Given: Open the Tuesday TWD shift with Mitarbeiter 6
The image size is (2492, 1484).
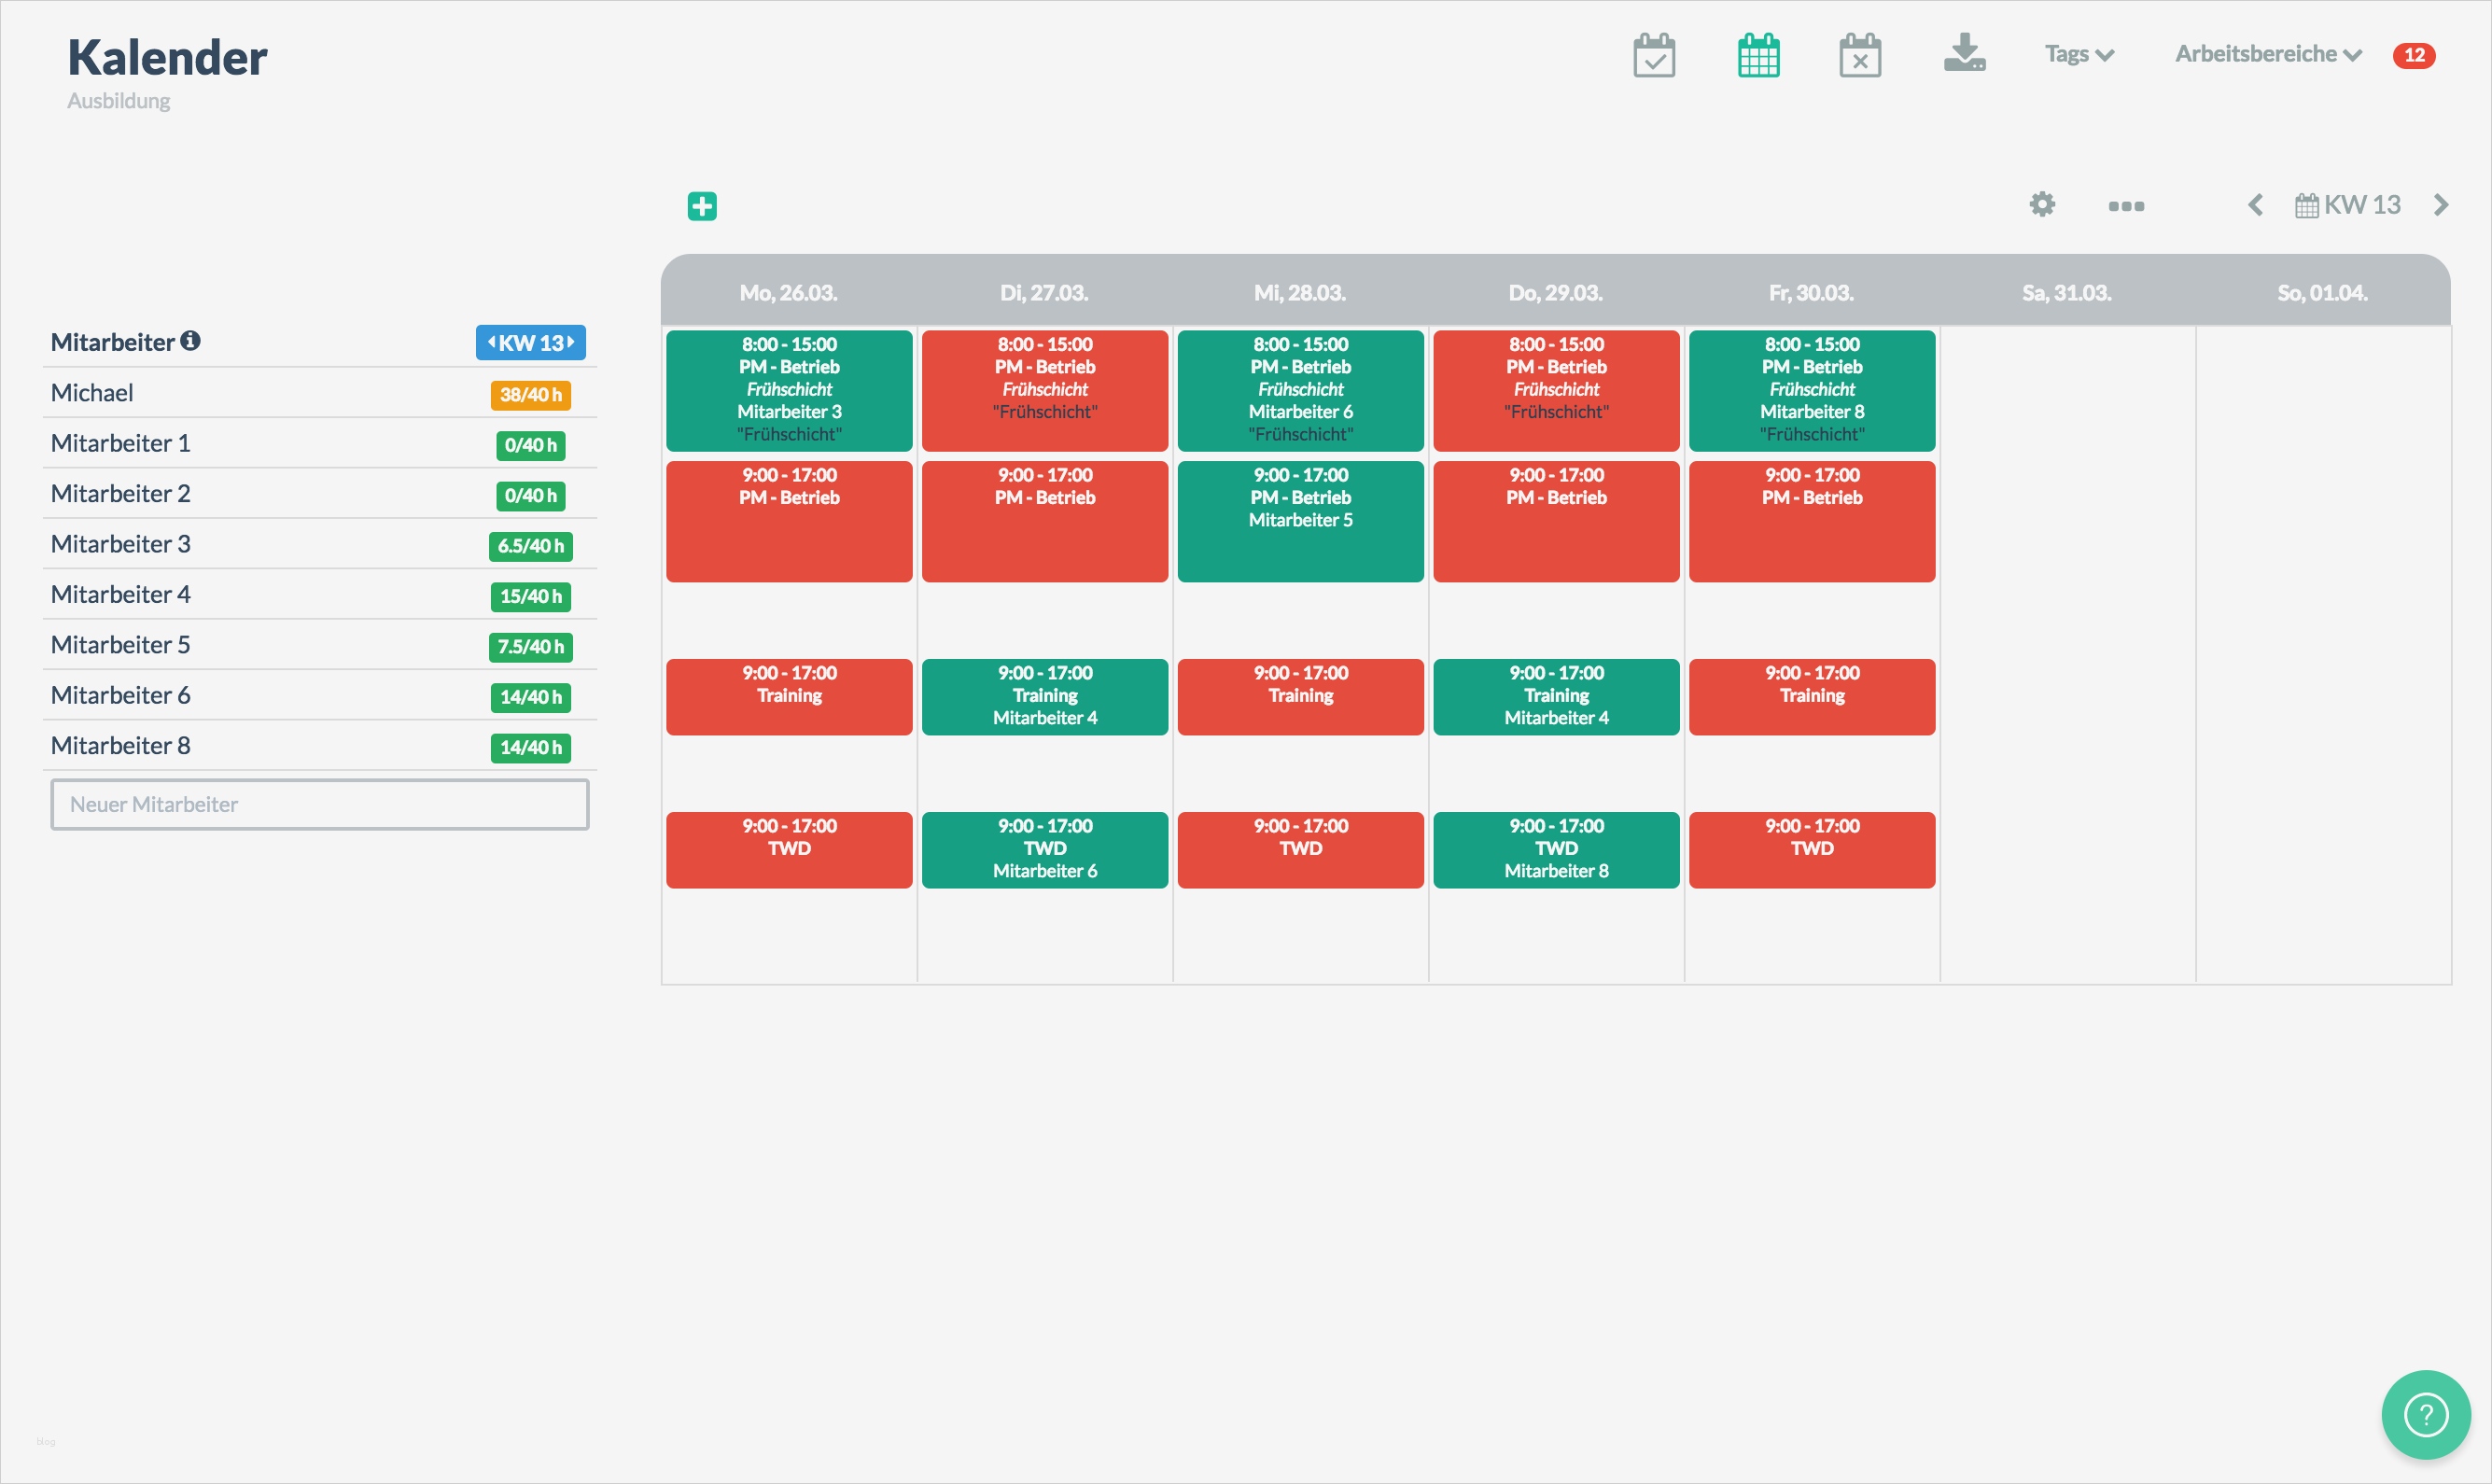Looking at the screenshot, I should point(1045,849).
